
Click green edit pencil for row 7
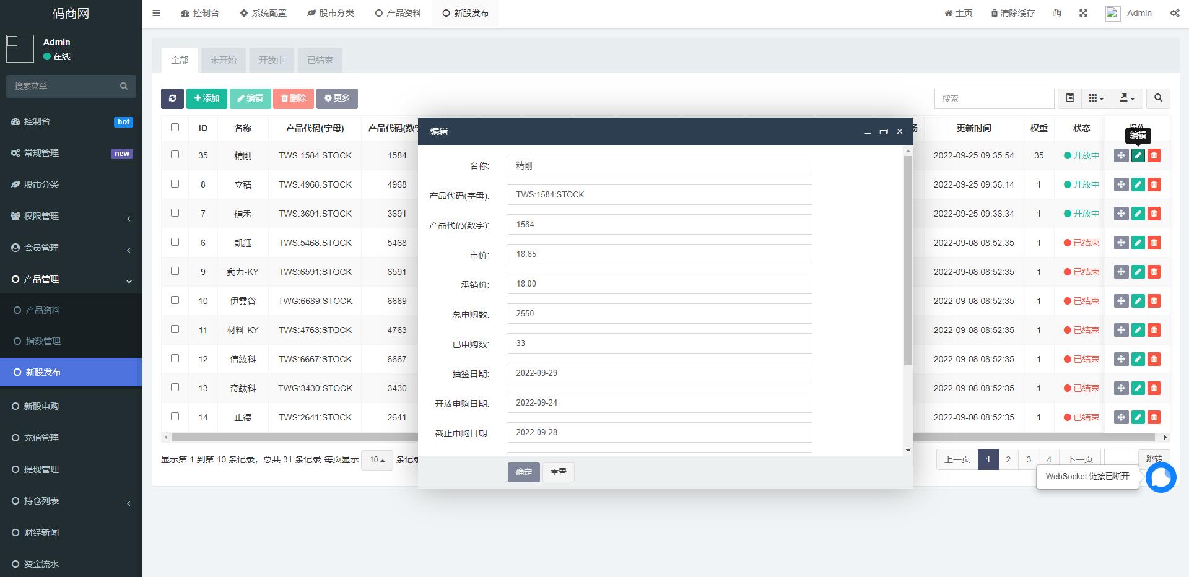pyautogui.click(x=1138, y=214)
